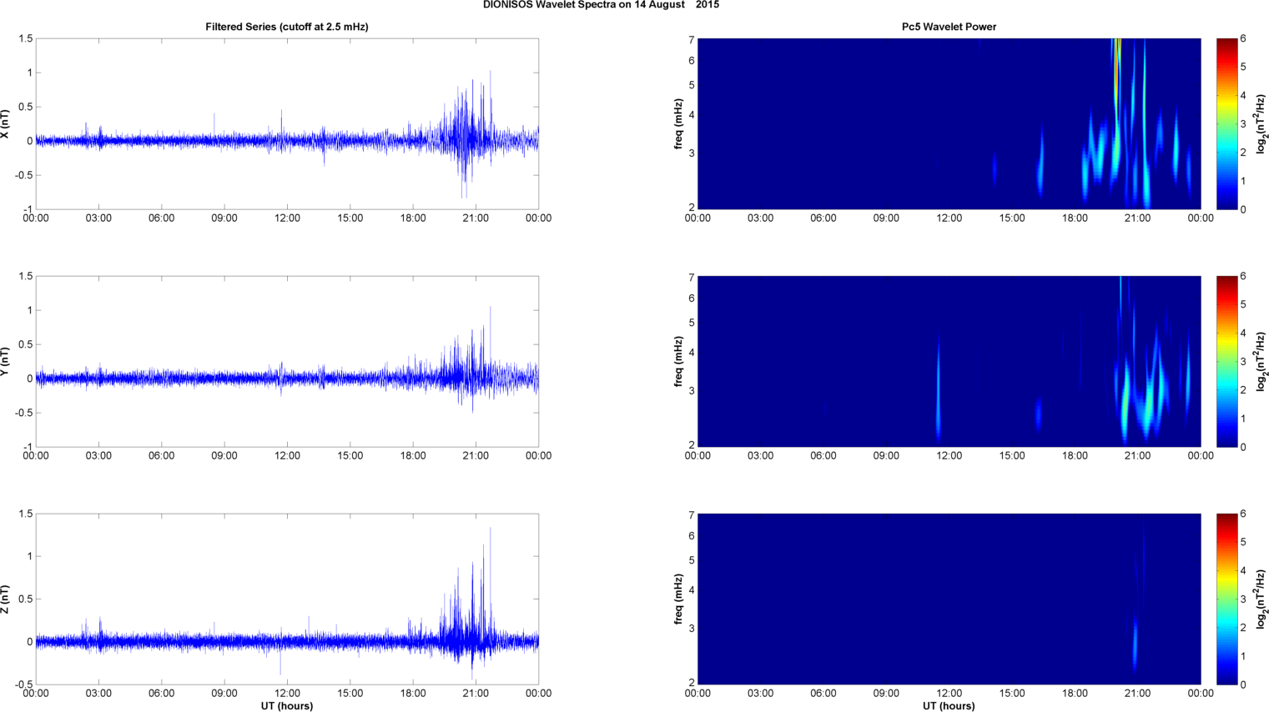Click log2(nT²/Hz) label of X spectrogram colorbar

click(x=1262, y=124)
